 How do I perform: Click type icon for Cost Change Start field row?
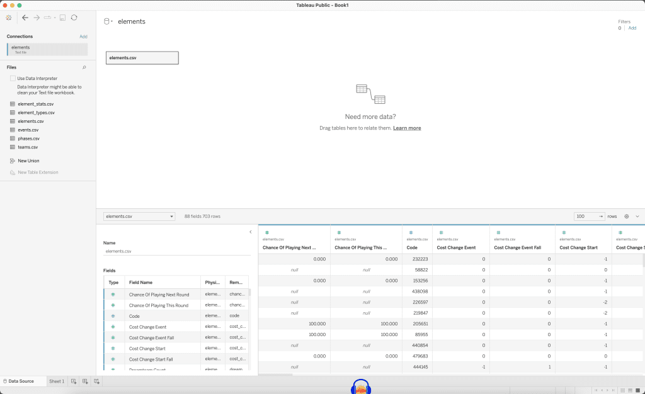click(x=113, y=349)
